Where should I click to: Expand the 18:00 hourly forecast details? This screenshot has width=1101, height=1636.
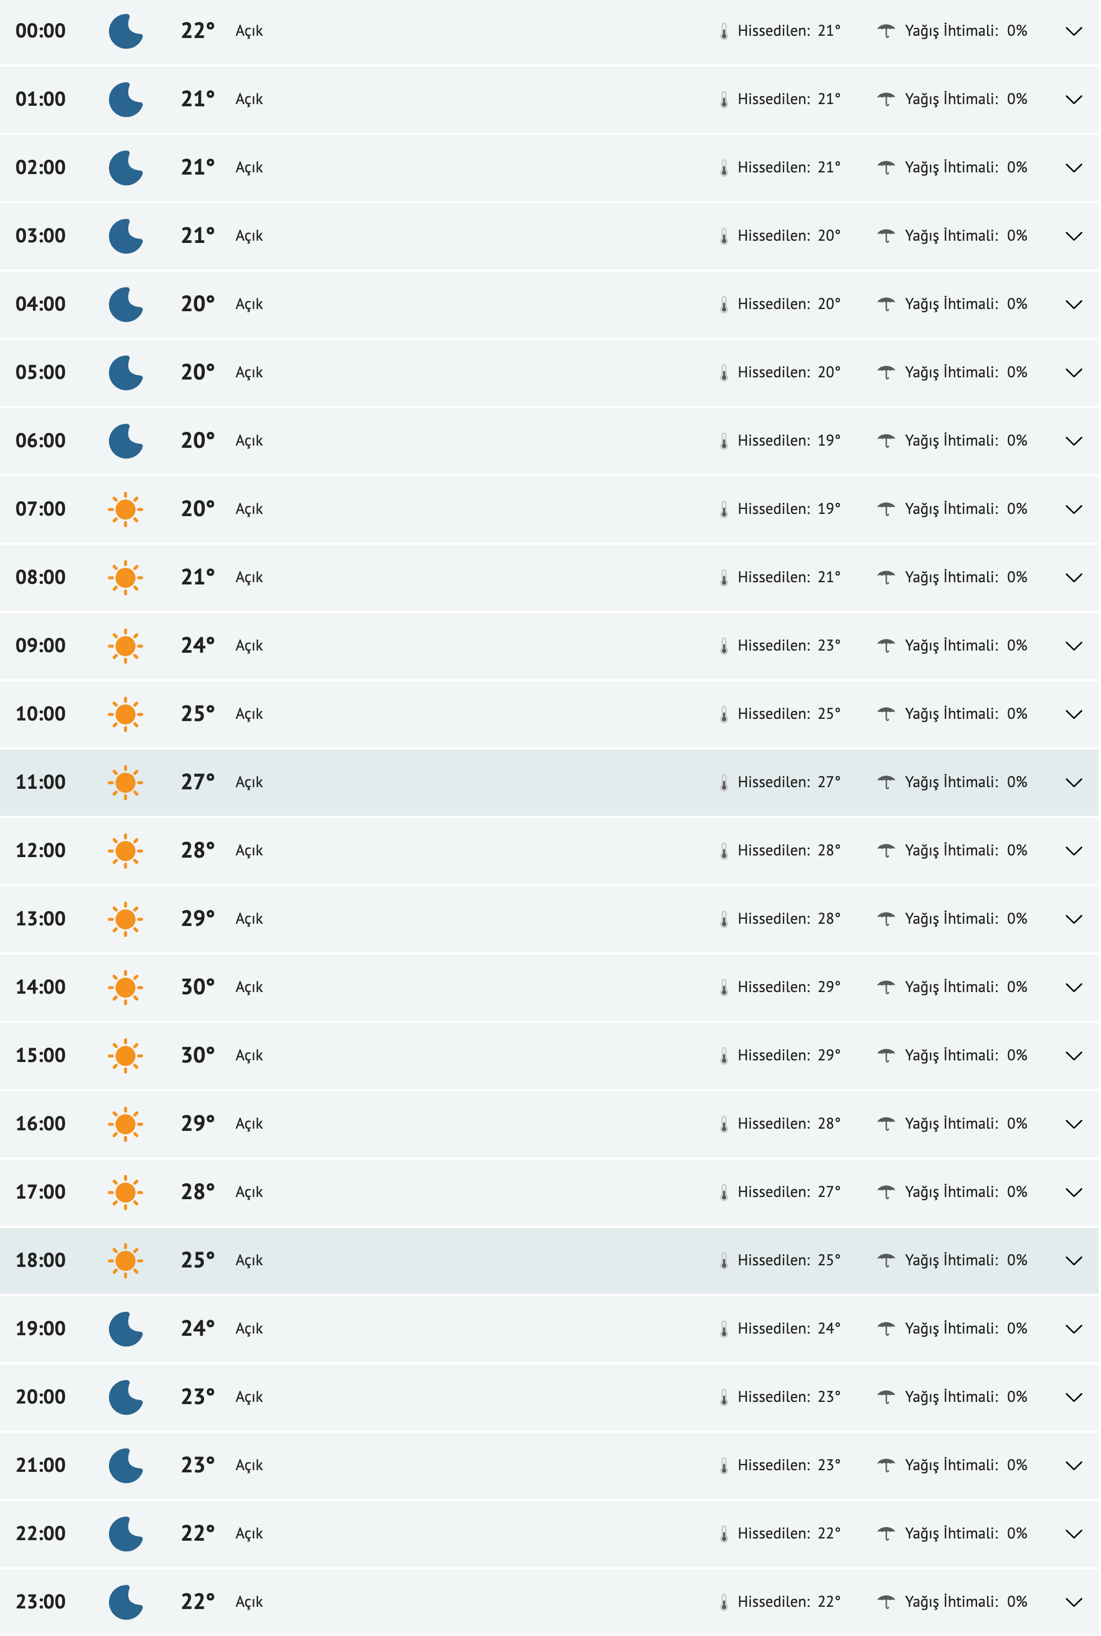click(1073, 1261)
